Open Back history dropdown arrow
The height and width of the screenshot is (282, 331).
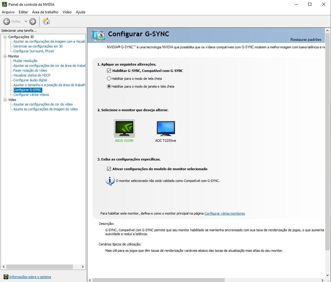(26, 21)
